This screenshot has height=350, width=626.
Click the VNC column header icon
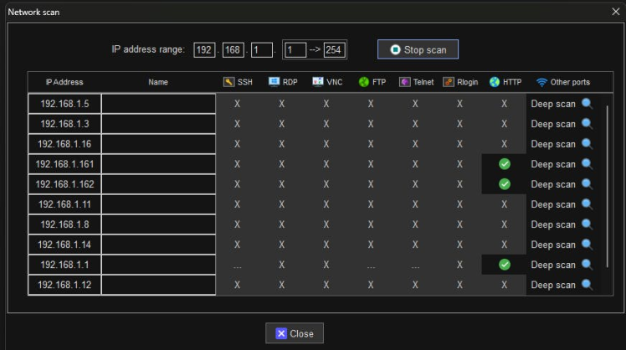tap(318, 82)
